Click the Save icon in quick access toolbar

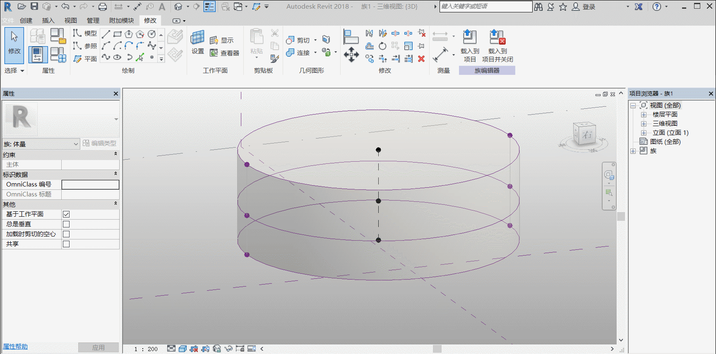(34, 7)
